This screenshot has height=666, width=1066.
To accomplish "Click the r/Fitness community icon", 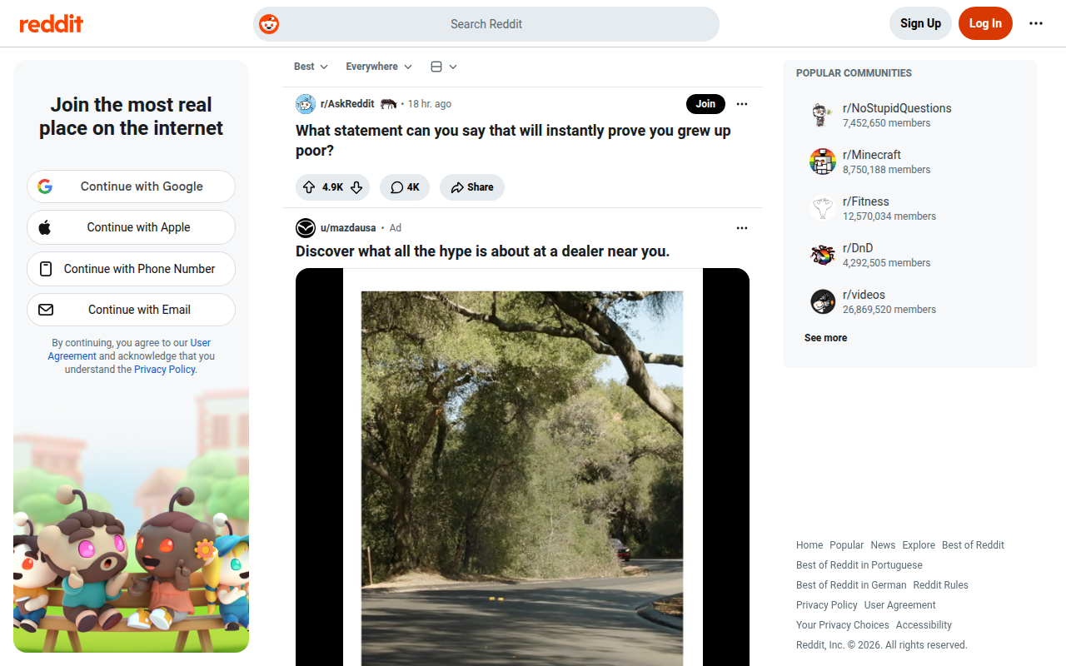I will [823, 208].
